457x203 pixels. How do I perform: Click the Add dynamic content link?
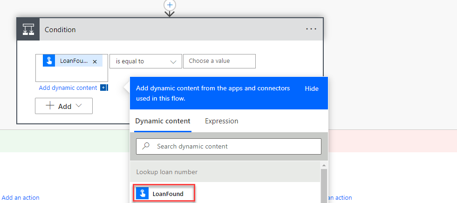tap(68, 88)
